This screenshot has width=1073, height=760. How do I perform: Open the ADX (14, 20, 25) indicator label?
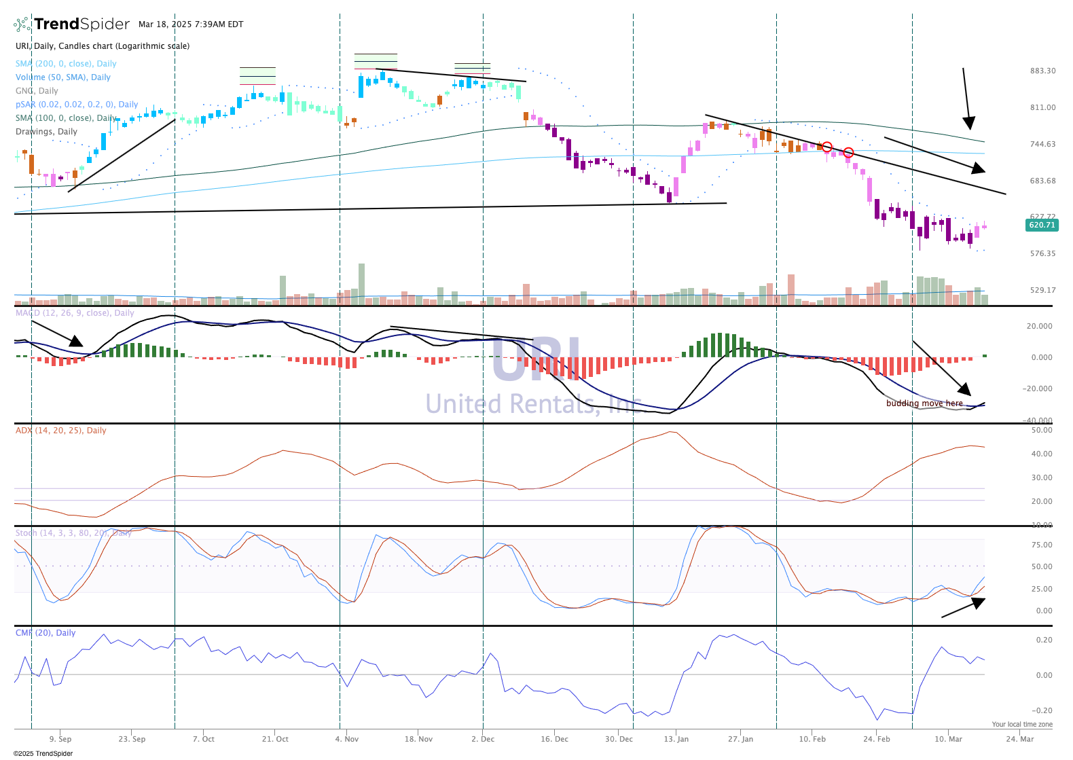pos(61,431)
